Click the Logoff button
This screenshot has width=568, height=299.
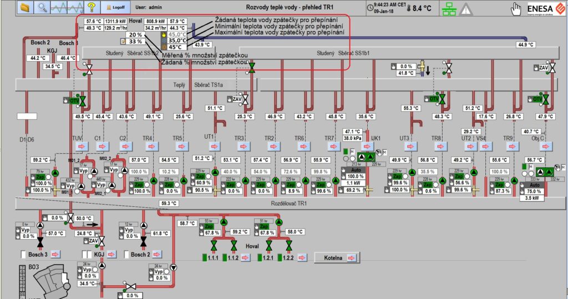pyautogui.click(x=115, y=7)
